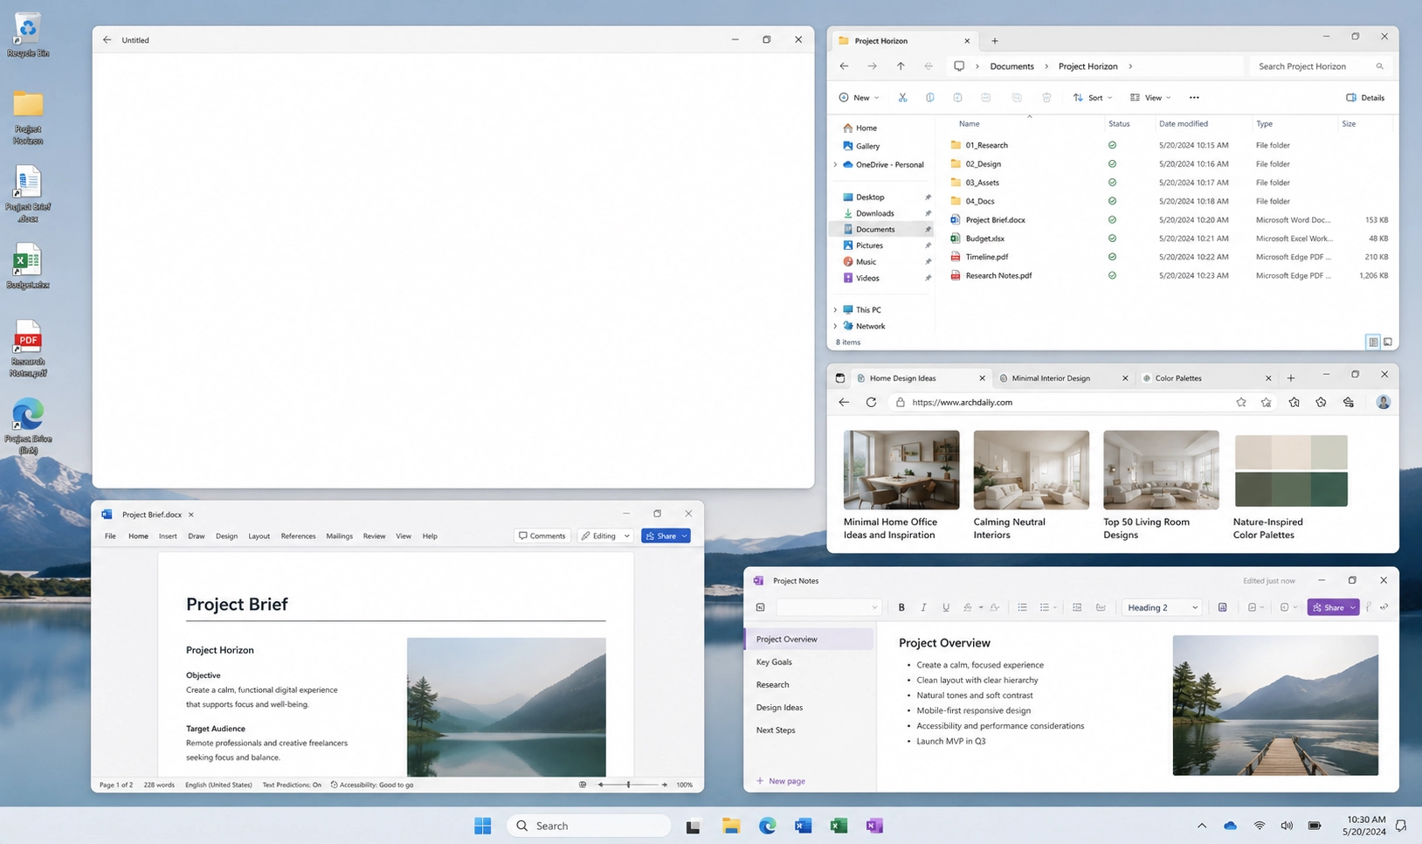Click the focus mode icon in Word's status bar
The height and width of the screenshot is (844, 1422).
(x=583, y=785)
